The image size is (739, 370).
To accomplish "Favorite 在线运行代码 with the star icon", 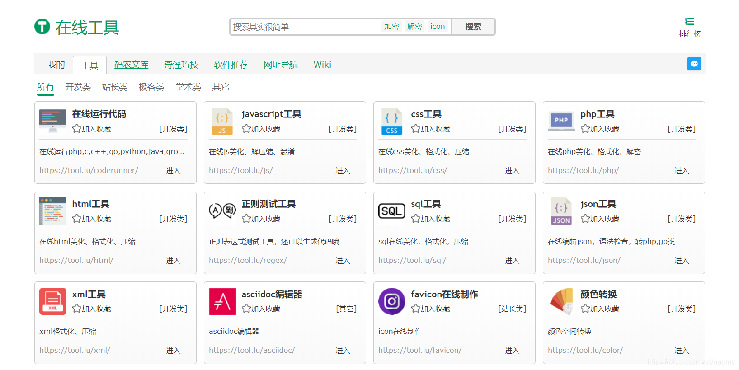I will pyautogui.click(x=77, y=129).
